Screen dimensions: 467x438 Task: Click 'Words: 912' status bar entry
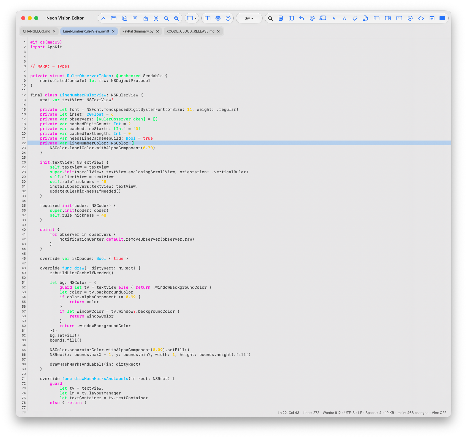332,413
